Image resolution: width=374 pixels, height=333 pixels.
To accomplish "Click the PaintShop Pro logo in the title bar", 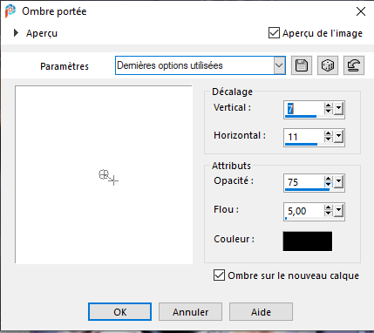I will (10, 11).
